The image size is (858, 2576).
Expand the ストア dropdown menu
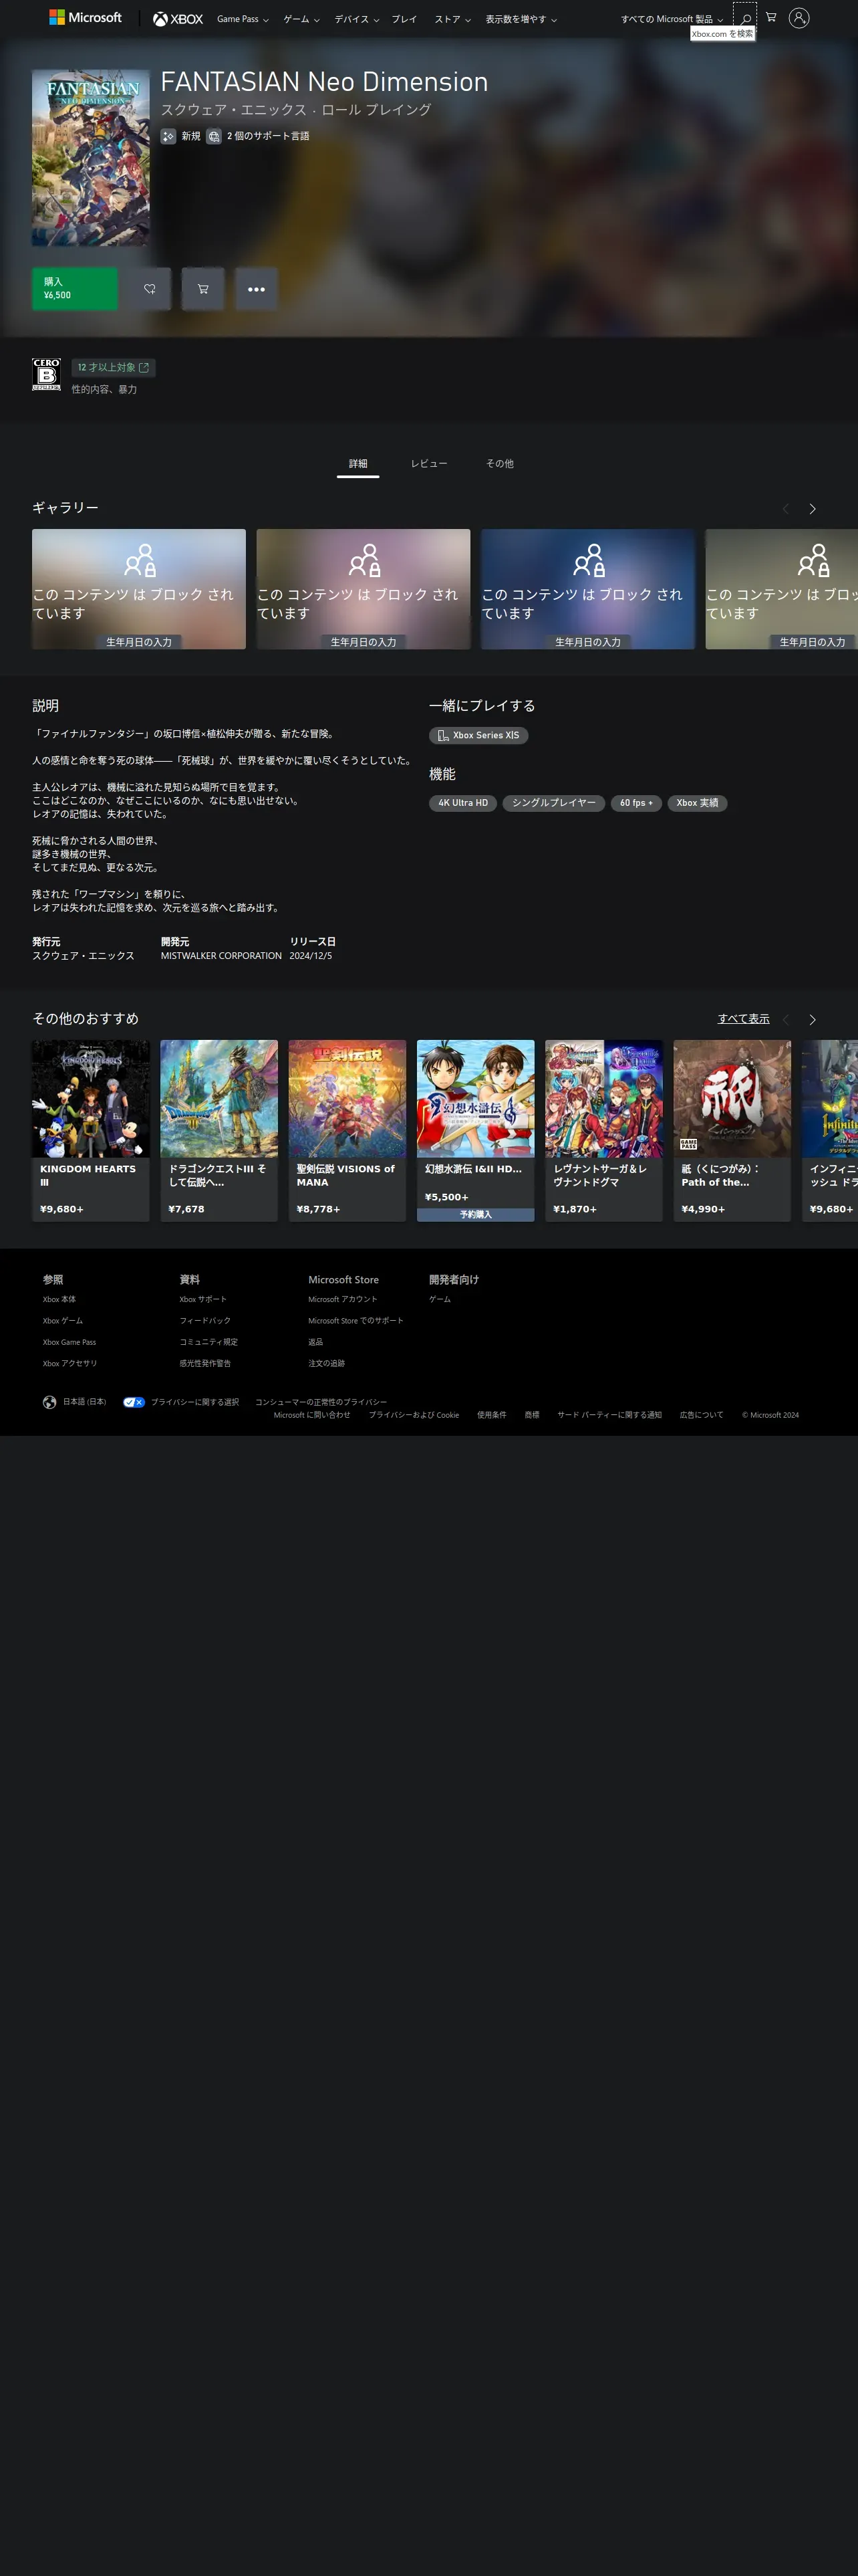click(x=452, y=19)
